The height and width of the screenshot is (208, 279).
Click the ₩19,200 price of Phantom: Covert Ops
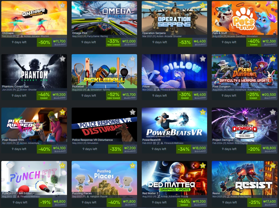coord(59,95)
